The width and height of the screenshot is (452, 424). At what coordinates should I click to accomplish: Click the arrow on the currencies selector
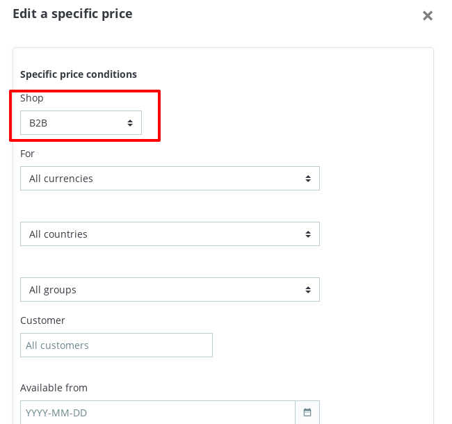click(308, 179)
